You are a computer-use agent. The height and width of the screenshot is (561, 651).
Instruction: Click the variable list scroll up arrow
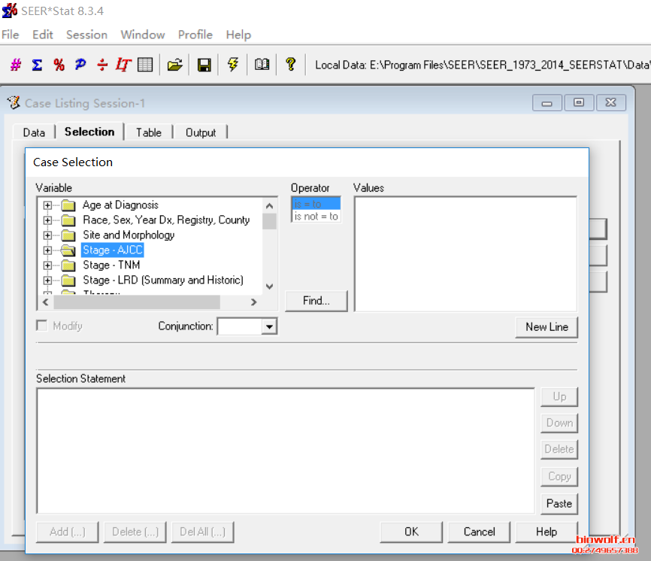(x=269, y=206)
